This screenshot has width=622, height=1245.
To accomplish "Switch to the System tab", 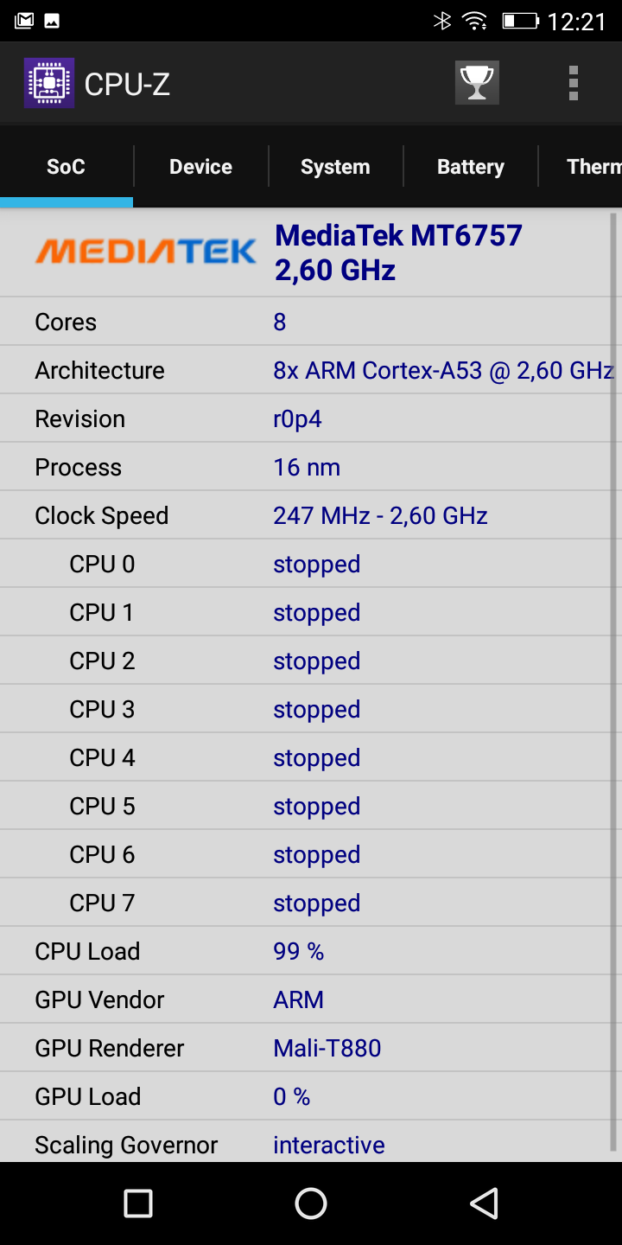I will (x=335, y=167).
